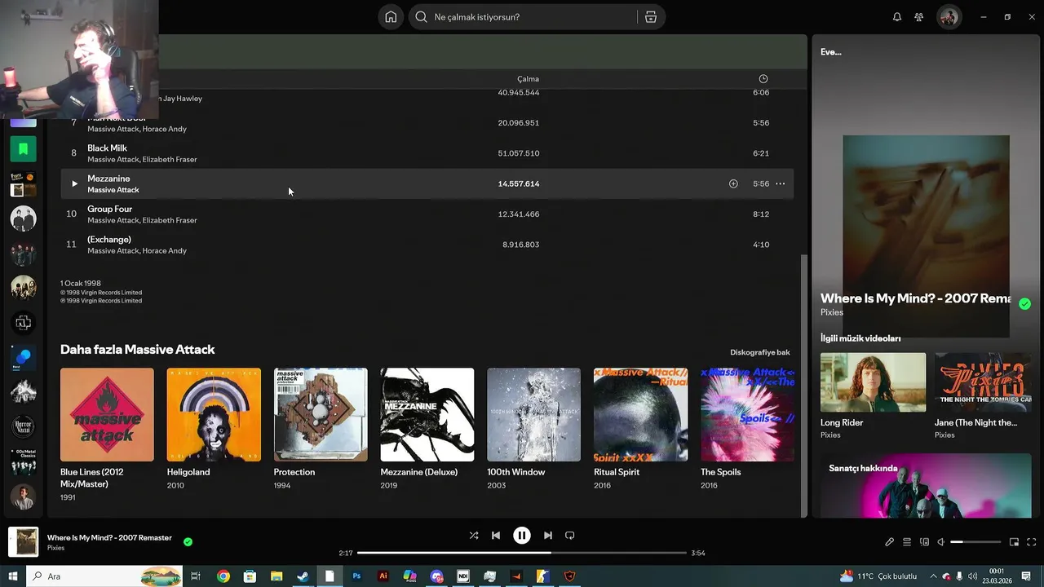Viewport: 1044px width, 587px height.
Task: Open Elizabeth Fraser artist link on Black Milk
Action: [x=170, y=160]
